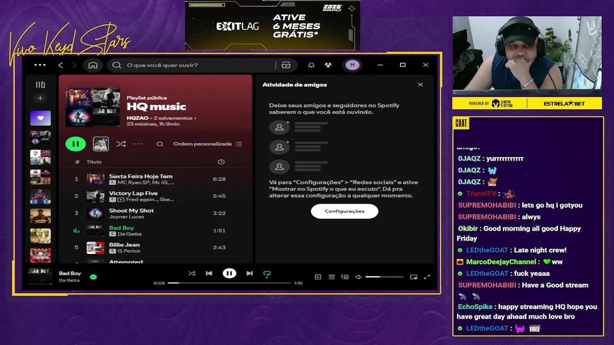Image resolution: width=614 pixels, height=345 pixels.
Task: Expand Your Library in the sidebar
Action: pos(40,85)
